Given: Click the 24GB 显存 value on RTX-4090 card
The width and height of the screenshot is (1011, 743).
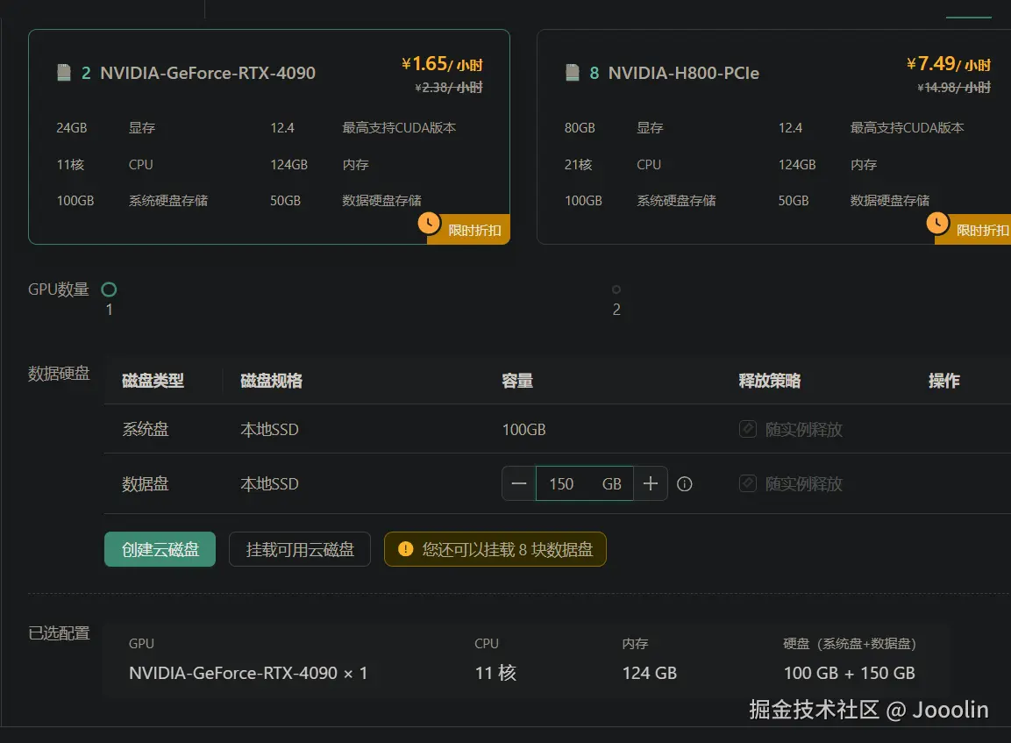Looking at the screenshot, I should (x=72, y=128).
